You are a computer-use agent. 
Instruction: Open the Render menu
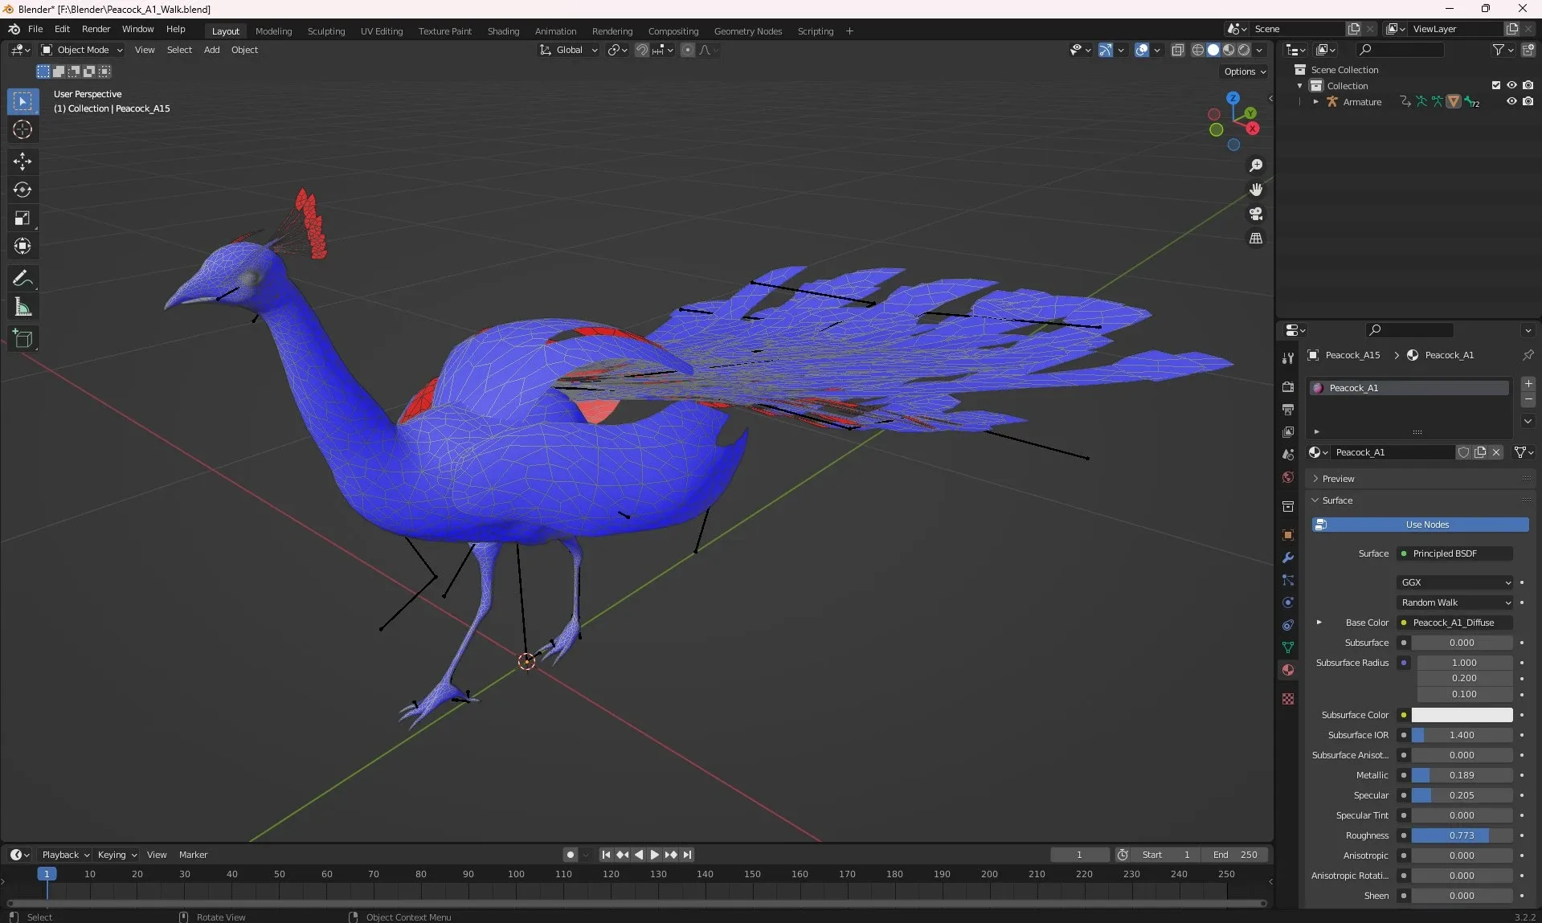(x=96, y=29)
